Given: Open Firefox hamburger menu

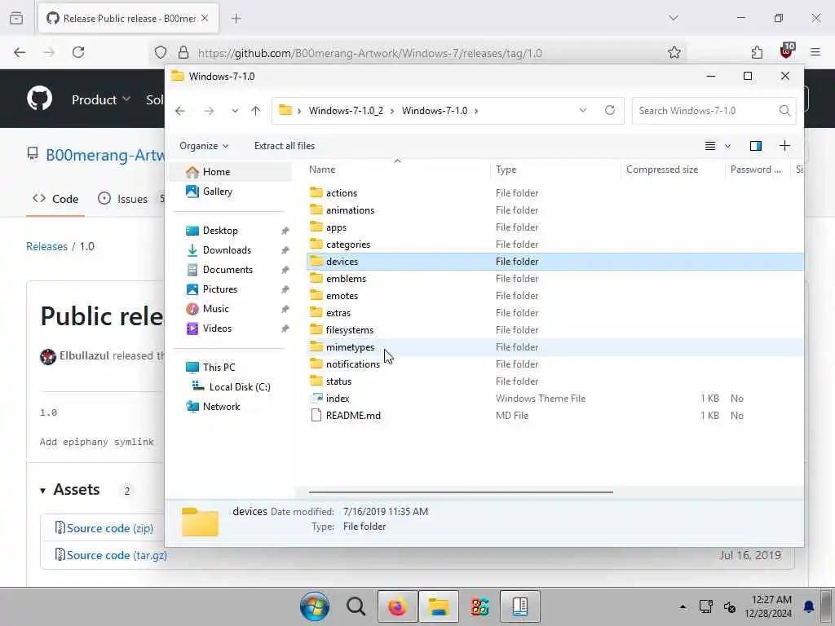Looking at the screenshot, I should tap(815, 52).
